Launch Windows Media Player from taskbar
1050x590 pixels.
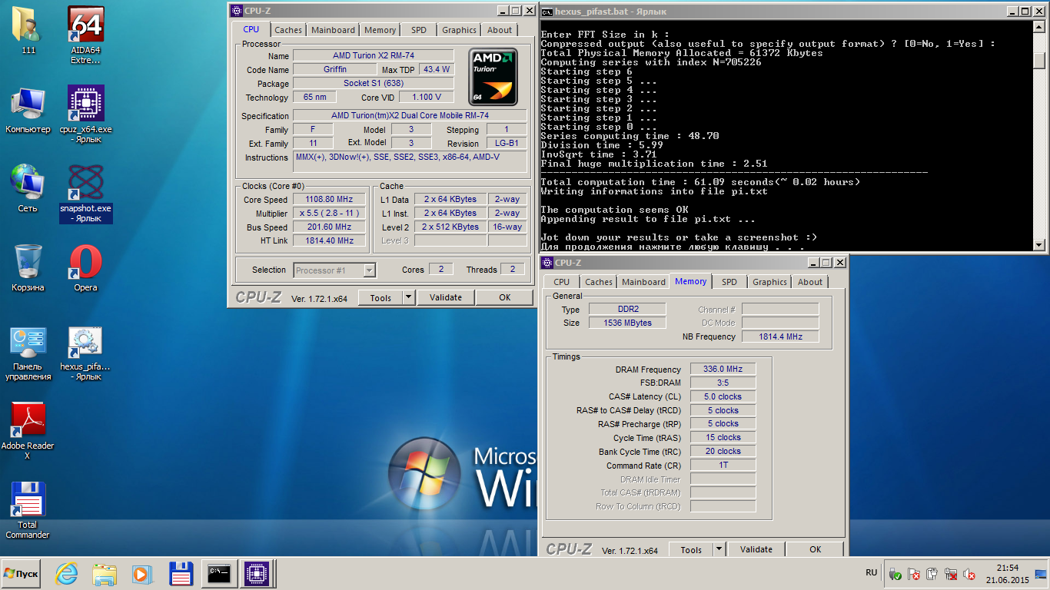point(141,574)
